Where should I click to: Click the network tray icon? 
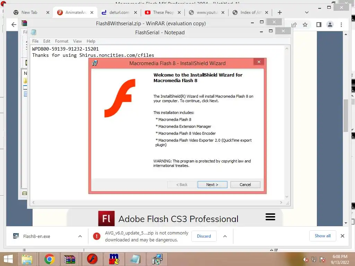(x=314, y=259)
